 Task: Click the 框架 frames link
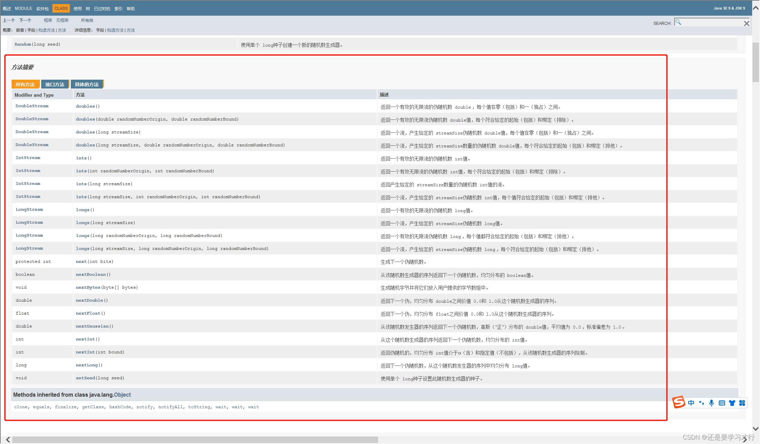coord(48,20)
